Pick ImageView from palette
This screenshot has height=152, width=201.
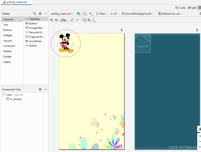[36, 28]
